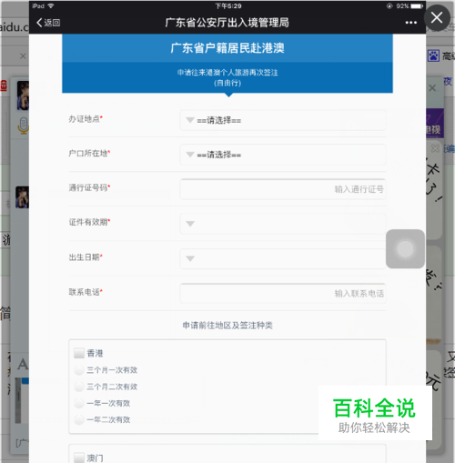Check the 香港 checkbox
Viewport: 455px width, 463px height.
79,353
